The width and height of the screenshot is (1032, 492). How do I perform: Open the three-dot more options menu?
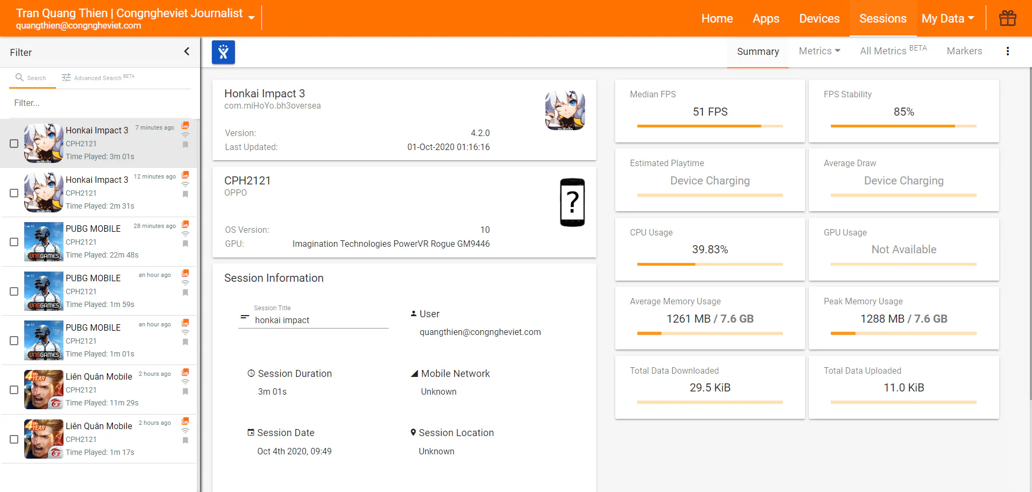(x=1007, y=51)
